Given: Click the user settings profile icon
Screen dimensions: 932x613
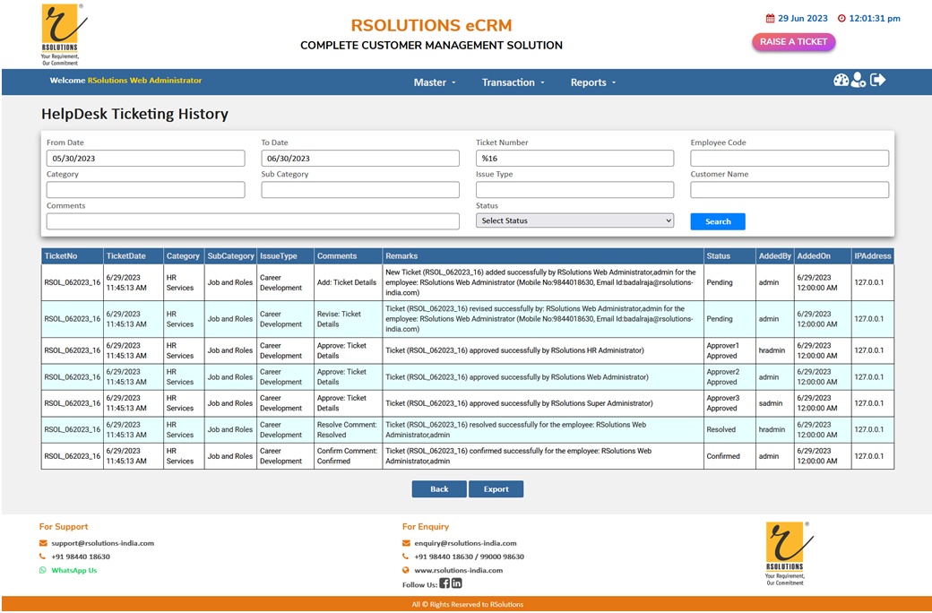Looking at the screenshot, I should pos(859,80).
